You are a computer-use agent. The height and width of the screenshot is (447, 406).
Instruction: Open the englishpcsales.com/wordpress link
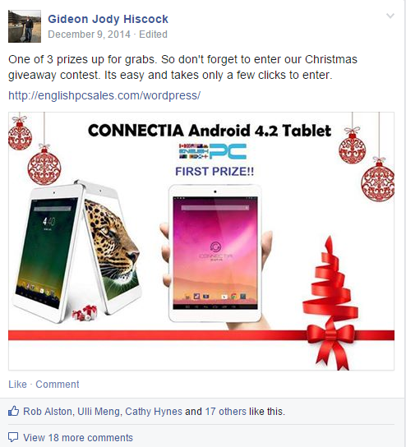(104, 95)
